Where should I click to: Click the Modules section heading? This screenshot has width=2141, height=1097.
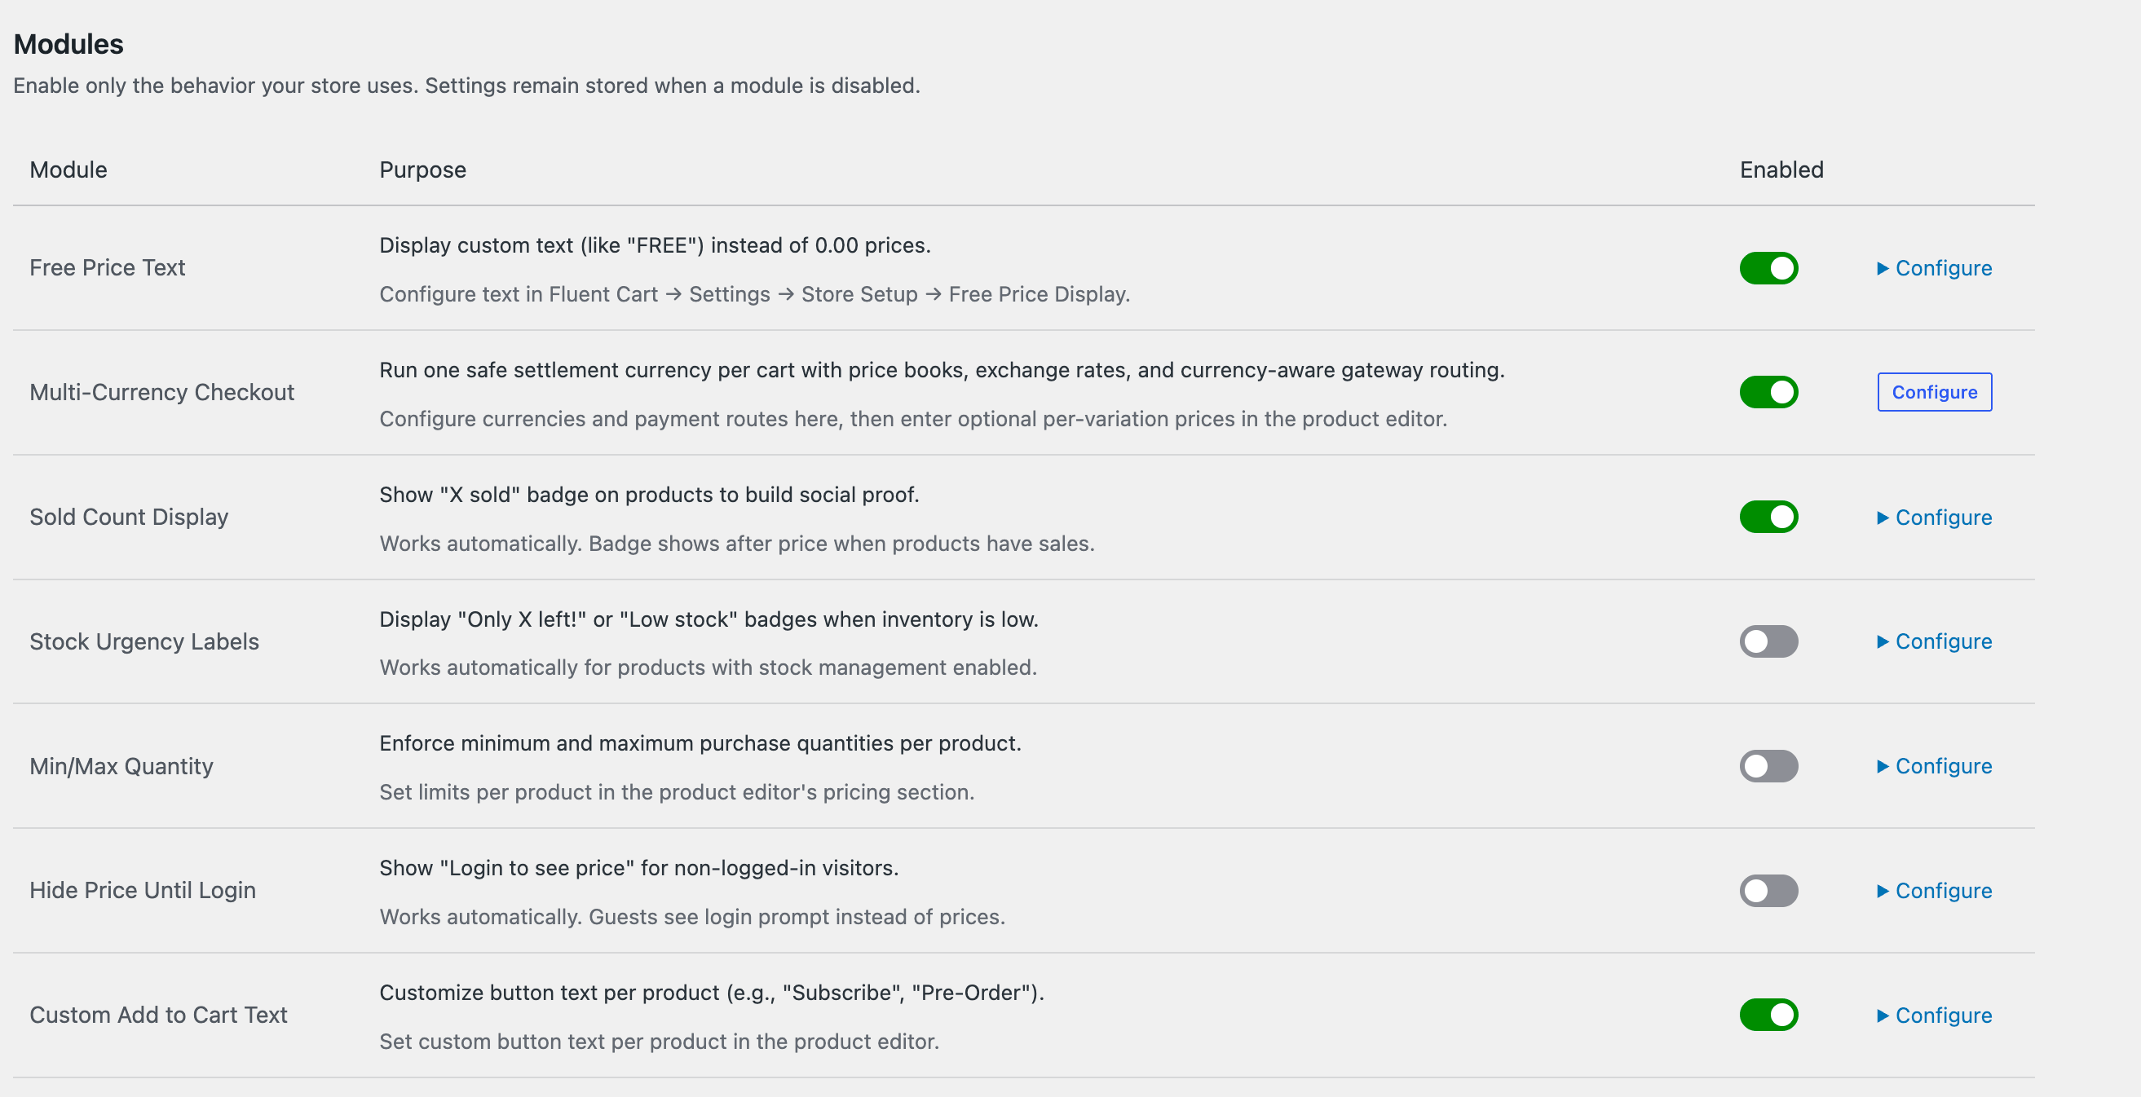point(68,44)
